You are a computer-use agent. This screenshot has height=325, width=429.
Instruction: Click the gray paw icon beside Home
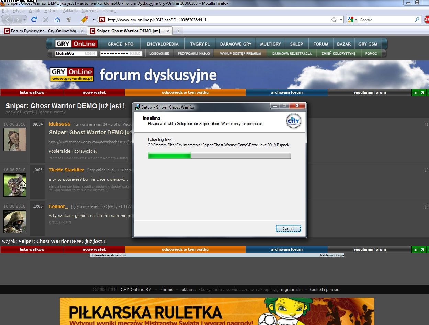point(69,20)
